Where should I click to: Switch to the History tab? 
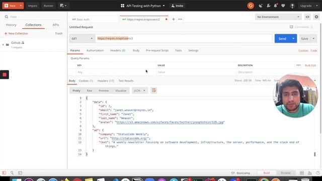coord(11,25)
